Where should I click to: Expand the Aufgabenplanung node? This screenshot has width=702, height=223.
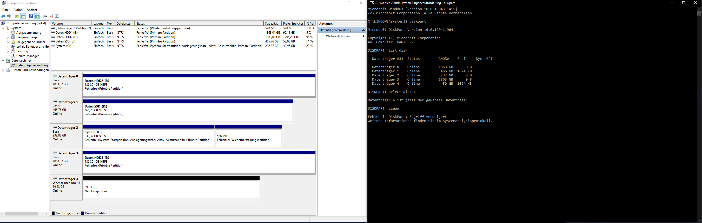[x=8, y=33]
